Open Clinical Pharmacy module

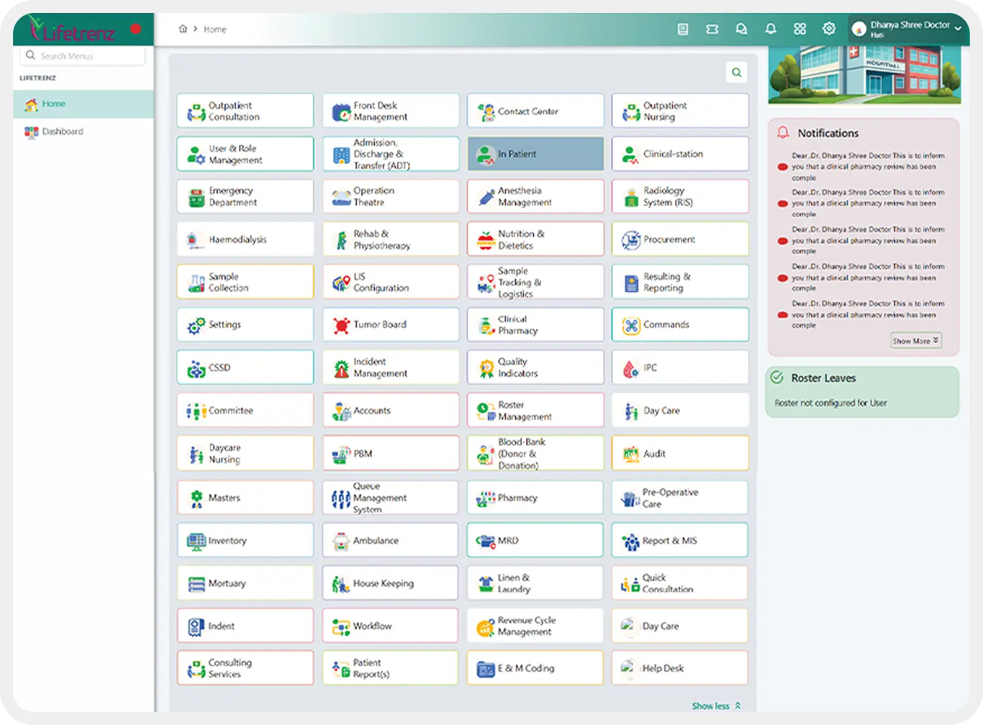tap(535, 325)
